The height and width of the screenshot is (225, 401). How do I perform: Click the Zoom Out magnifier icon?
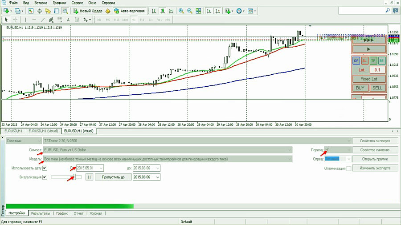190,11
